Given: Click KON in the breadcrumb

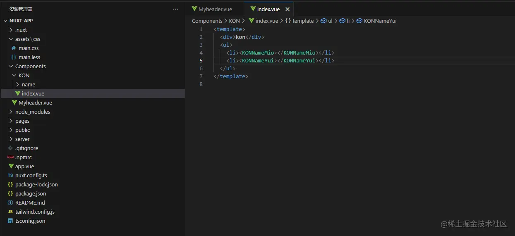Looking at the screenshot, I should pyautogui.click(x=235, y=21).
